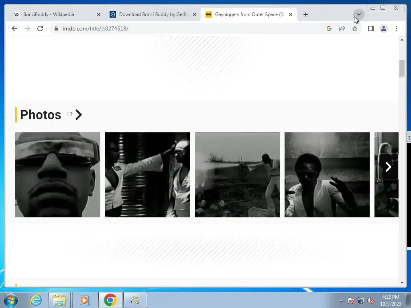This screenshot has width=411, height=308.
Task: Select the IMDb Outer Space tab
Action: pos(249,14)
